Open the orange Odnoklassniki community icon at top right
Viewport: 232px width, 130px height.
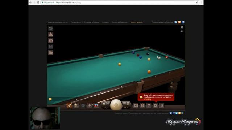[179, 22]
